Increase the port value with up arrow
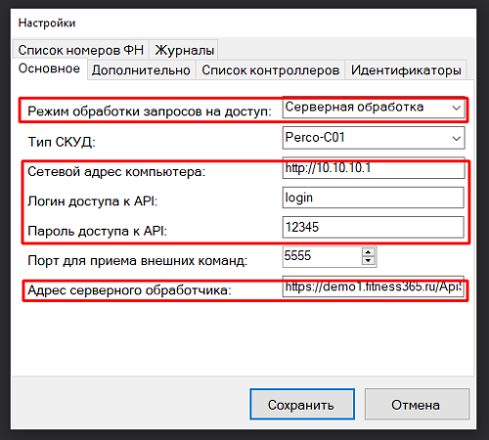The height and width of the screenshot is (440, 489). tap(369, 252)
